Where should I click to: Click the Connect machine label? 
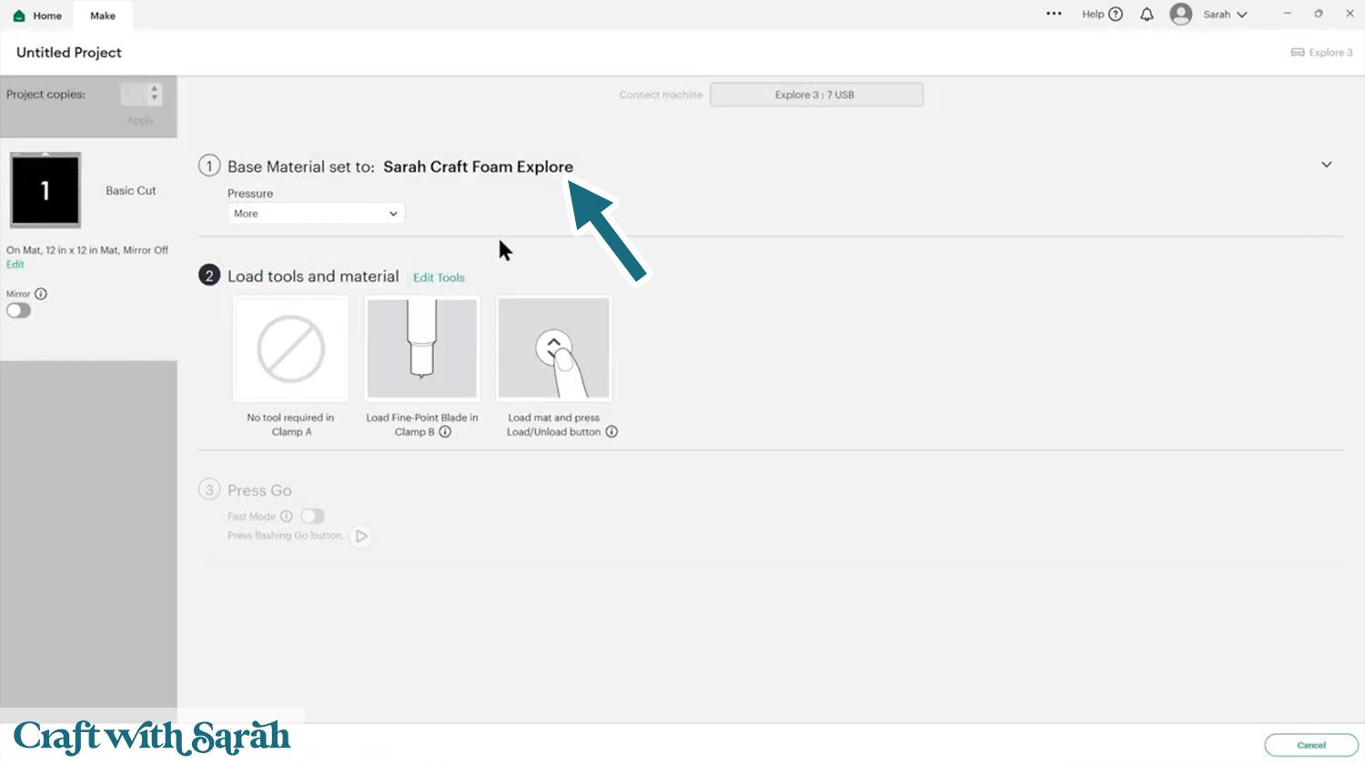point(661,95)
